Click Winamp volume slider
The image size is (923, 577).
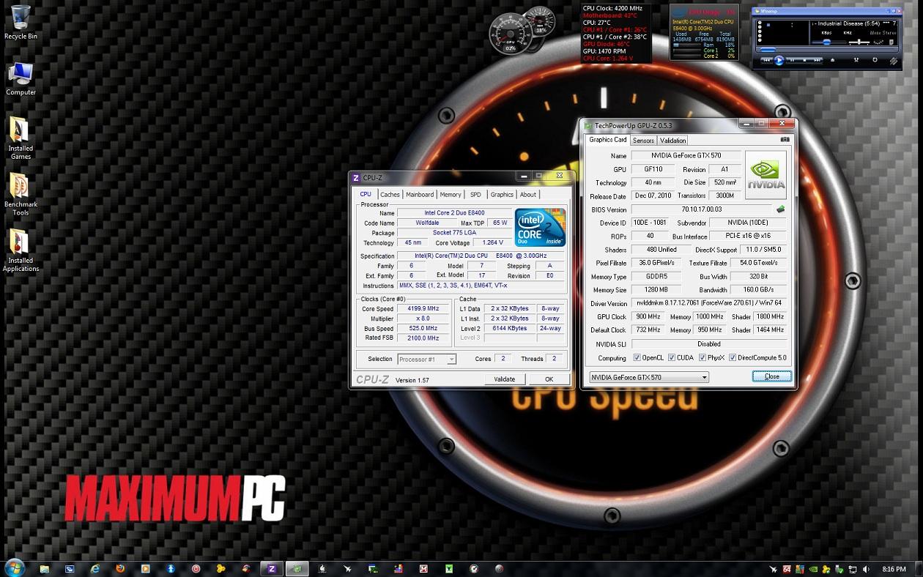coord(829,42)
